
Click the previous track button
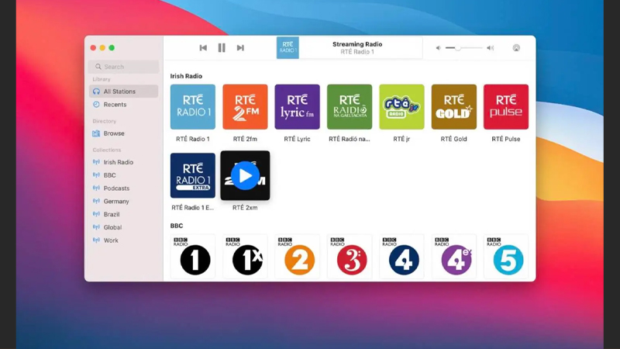pyautogui.click(x=203, y=48)
